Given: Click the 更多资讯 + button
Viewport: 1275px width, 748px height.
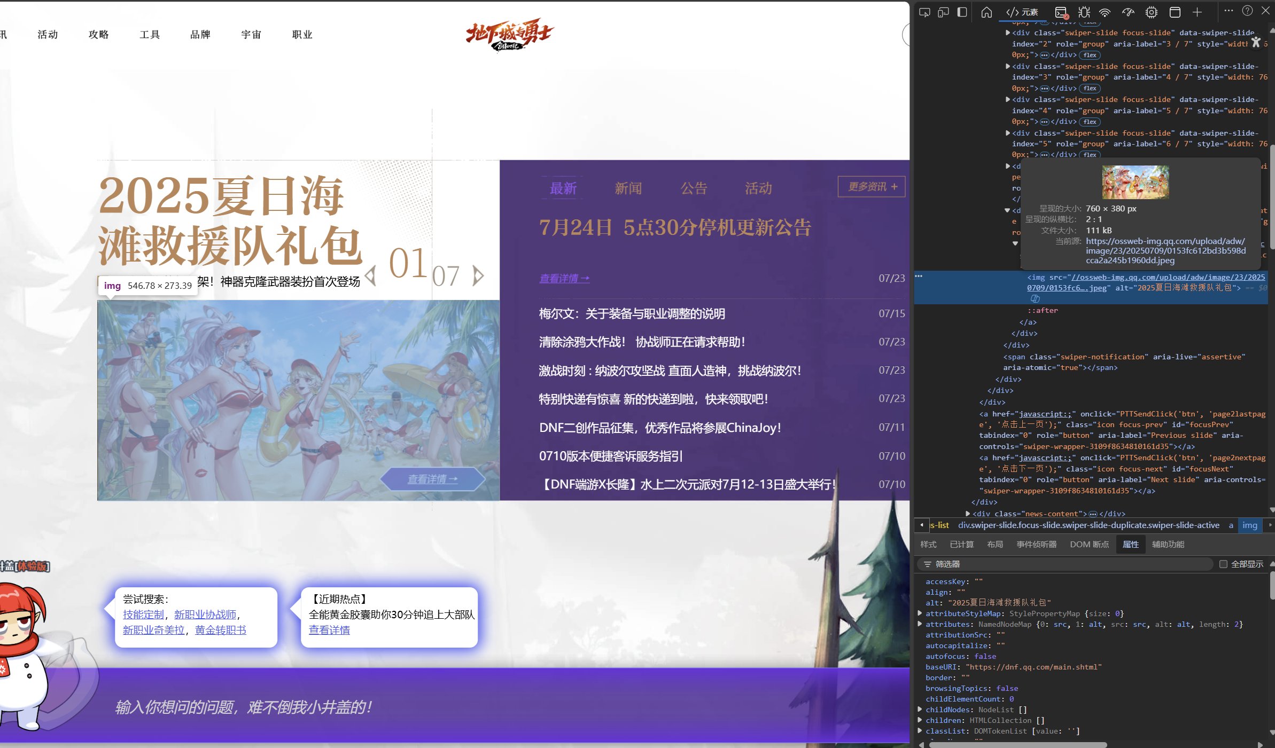Looking at the screenshot, I should [x=872, y=186].
